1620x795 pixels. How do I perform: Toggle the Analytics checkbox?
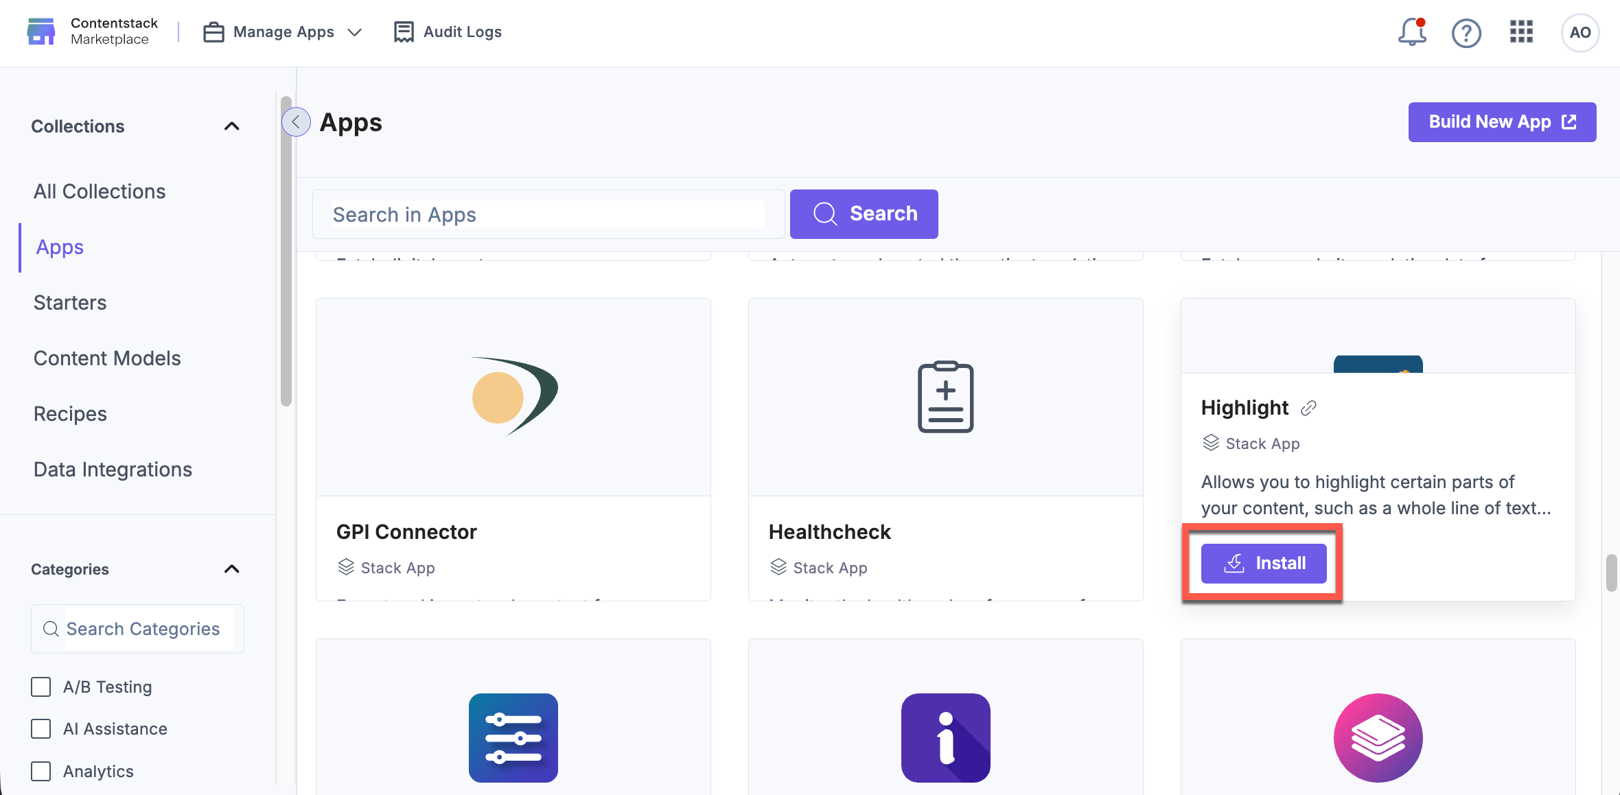41,772
